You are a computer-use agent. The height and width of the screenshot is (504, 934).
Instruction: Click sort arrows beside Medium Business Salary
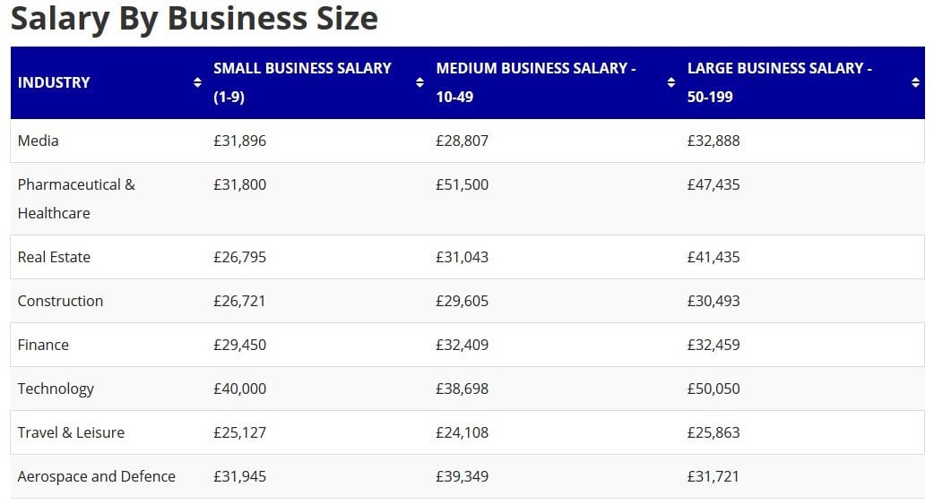(x=670, y=82)
